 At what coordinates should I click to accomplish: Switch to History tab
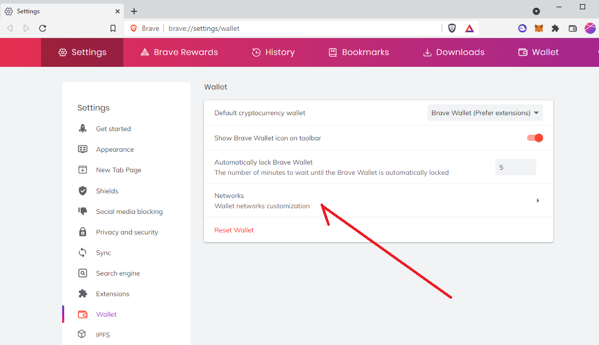[x=273, y=52]
